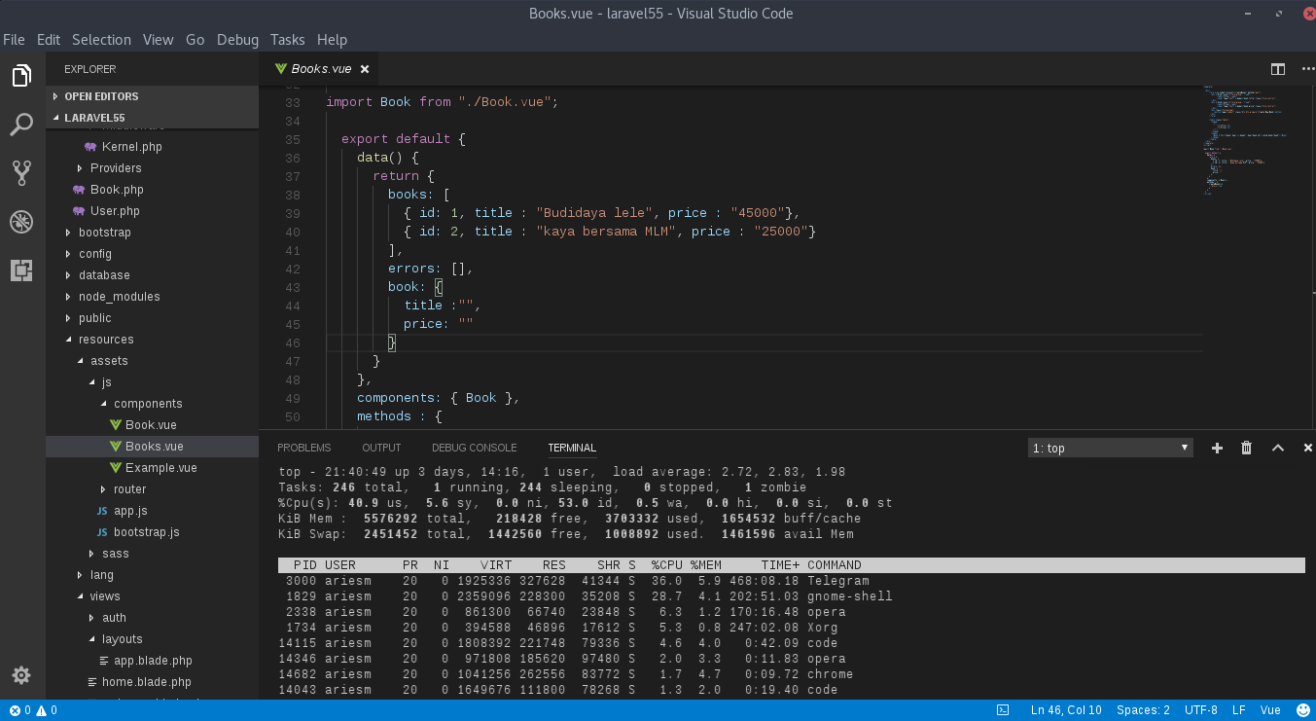Open the feedback smiley in status bar
The image size is (1316, 721).
pyautogui.click(x=1303, y=710)
